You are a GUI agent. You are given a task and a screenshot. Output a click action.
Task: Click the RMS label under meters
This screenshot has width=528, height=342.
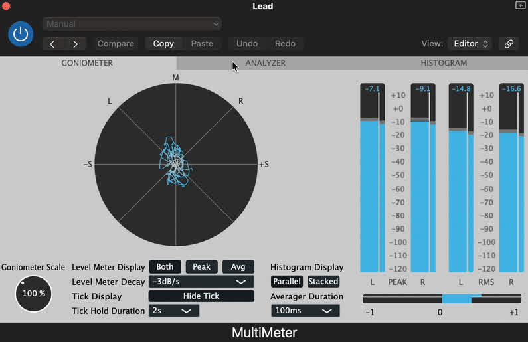(486, 282)
